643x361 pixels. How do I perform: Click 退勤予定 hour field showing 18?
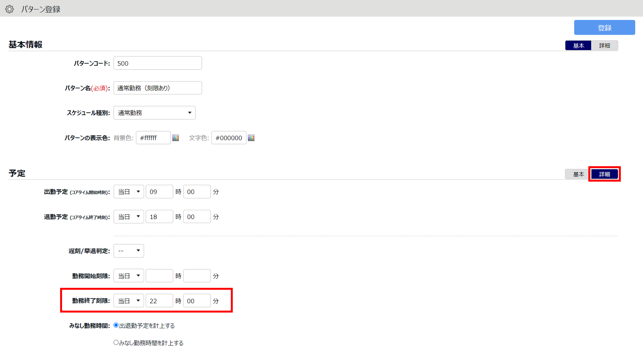point(159,217)
